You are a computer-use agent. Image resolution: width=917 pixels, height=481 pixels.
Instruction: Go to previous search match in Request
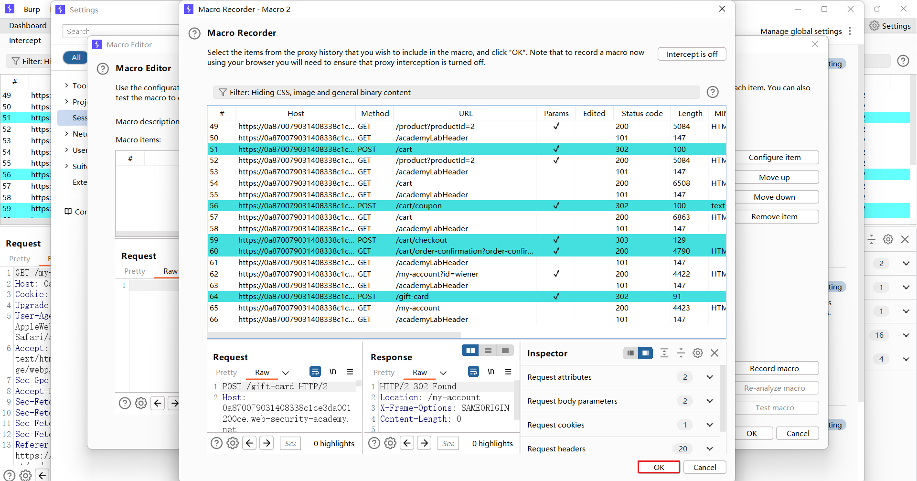[x=249, y=443]
